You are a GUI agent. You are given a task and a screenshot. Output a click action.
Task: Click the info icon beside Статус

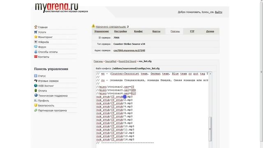[36, 76]
